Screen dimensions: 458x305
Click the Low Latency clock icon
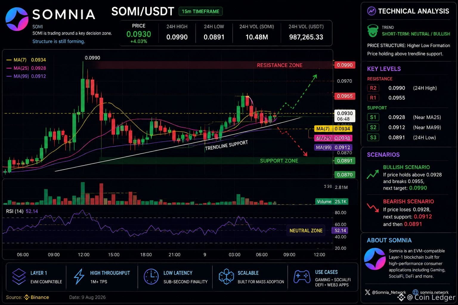click(151, 276)
